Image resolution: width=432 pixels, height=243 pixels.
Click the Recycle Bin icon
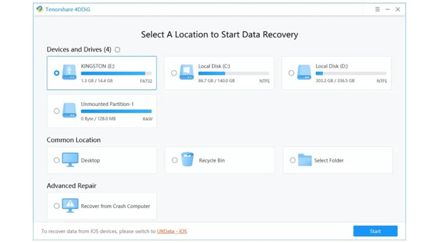coord(187,159)
